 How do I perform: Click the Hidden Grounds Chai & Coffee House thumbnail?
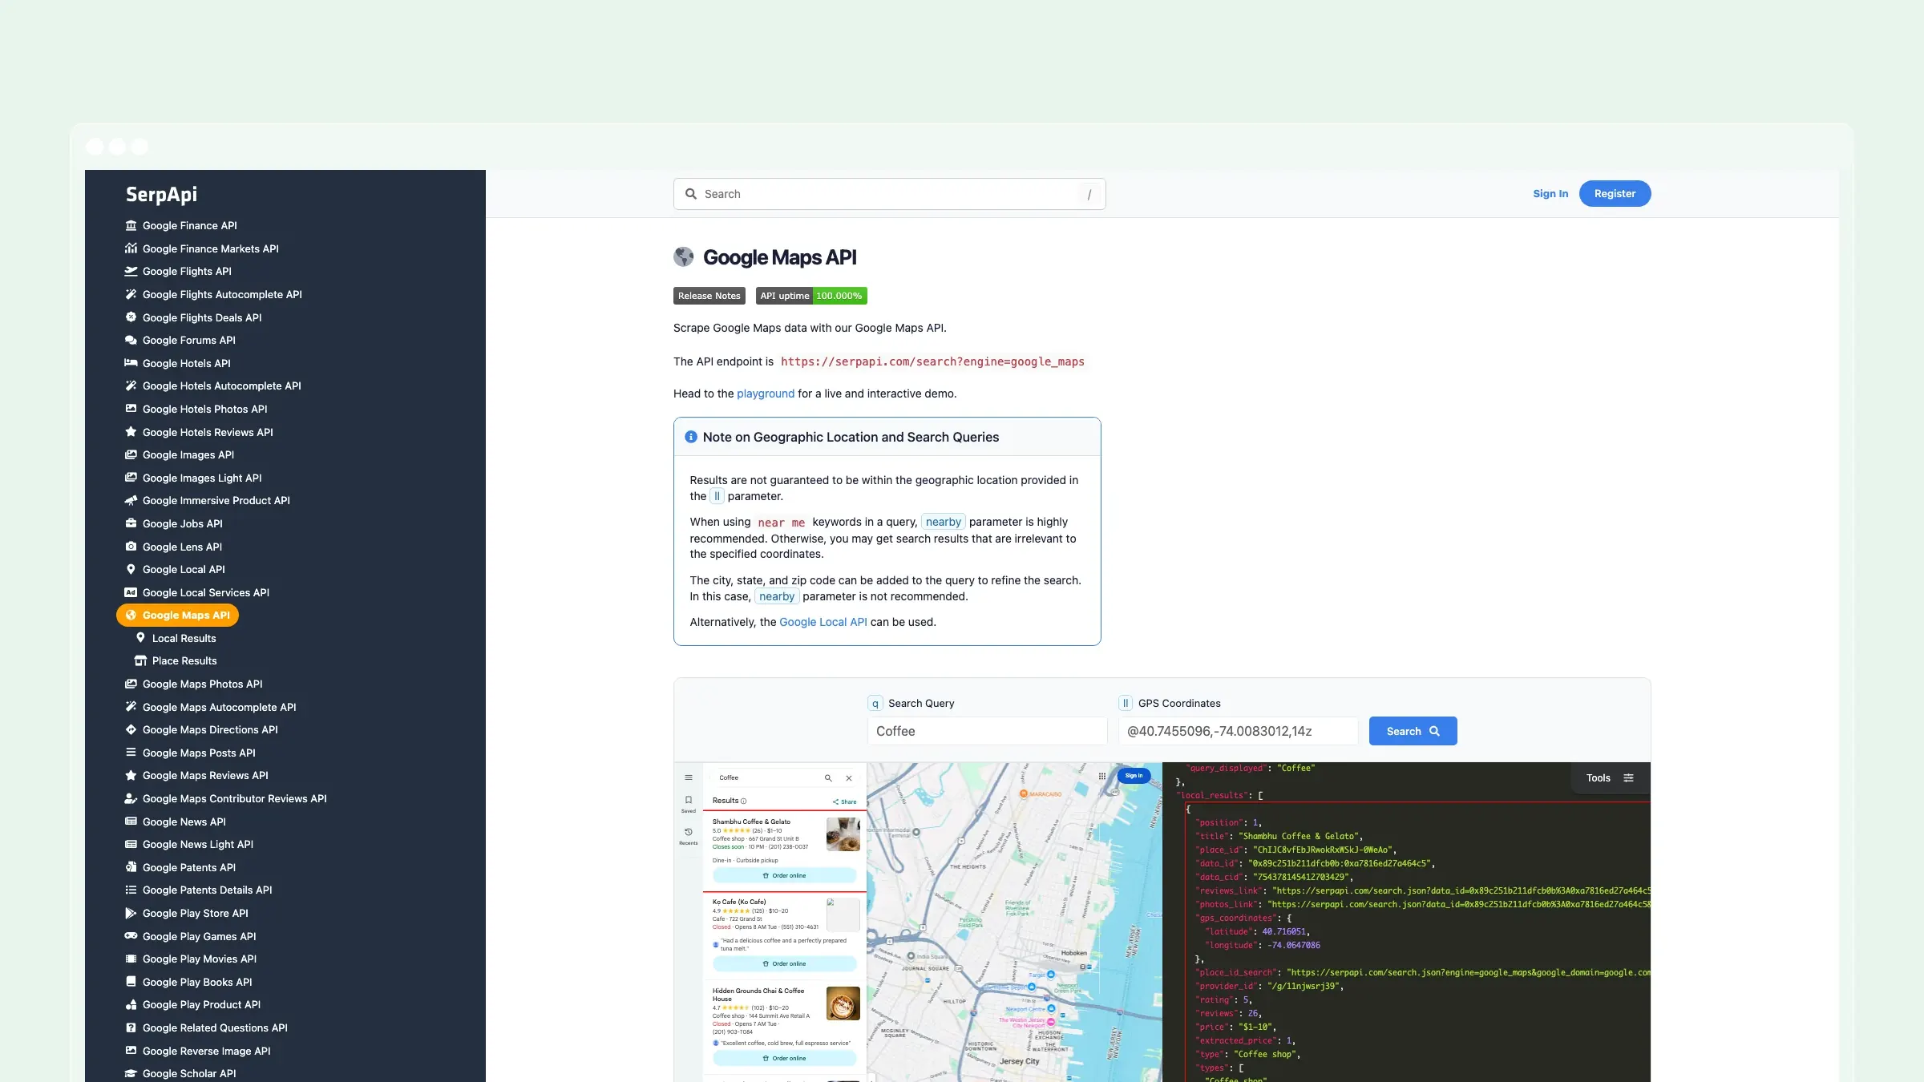point(843,1003)
